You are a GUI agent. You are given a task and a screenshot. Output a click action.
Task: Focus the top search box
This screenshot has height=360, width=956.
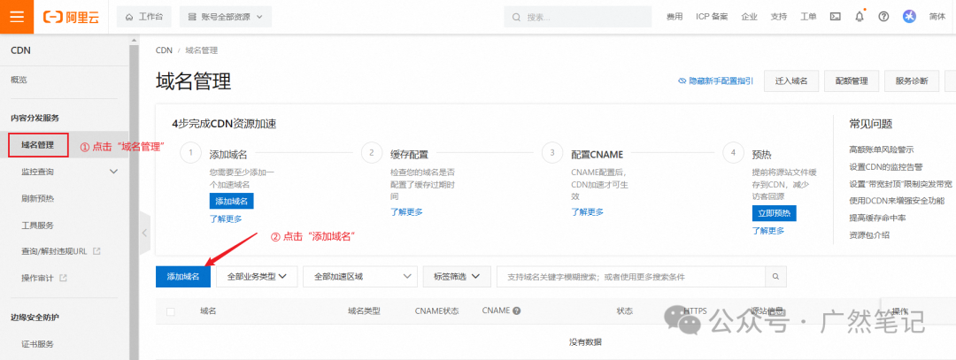pyautogui.click(x=580, y=17)
